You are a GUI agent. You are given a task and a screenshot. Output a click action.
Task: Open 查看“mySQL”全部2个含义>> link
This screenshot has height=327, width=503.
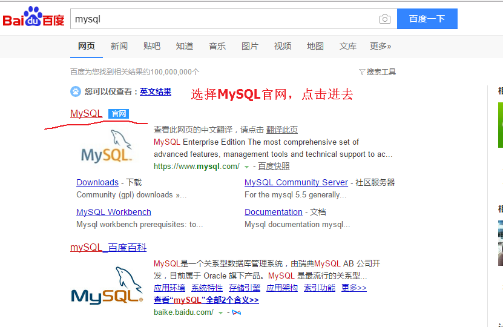(x=206, y=300)
